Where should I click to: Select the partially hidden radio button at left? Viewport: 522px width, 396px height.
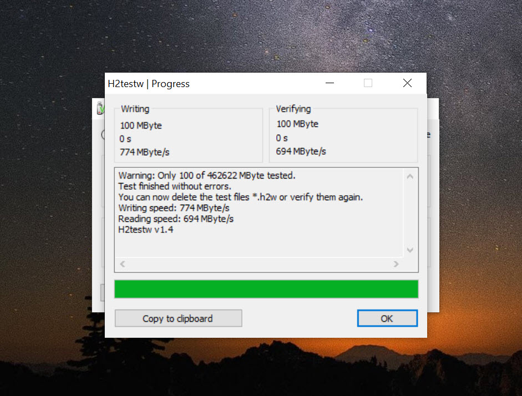coord(103,135)
